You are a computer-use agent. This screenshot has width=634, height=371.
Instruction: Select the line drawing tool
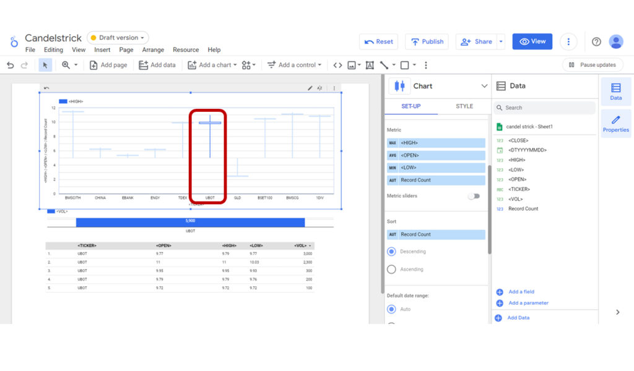click(384, 65)
